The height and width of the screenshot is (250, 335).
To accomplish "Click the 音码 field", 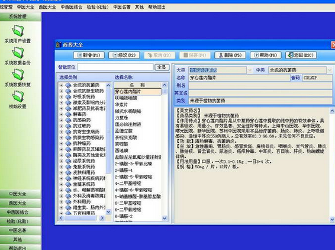I will pyautogui.click(x=317, y=78).
